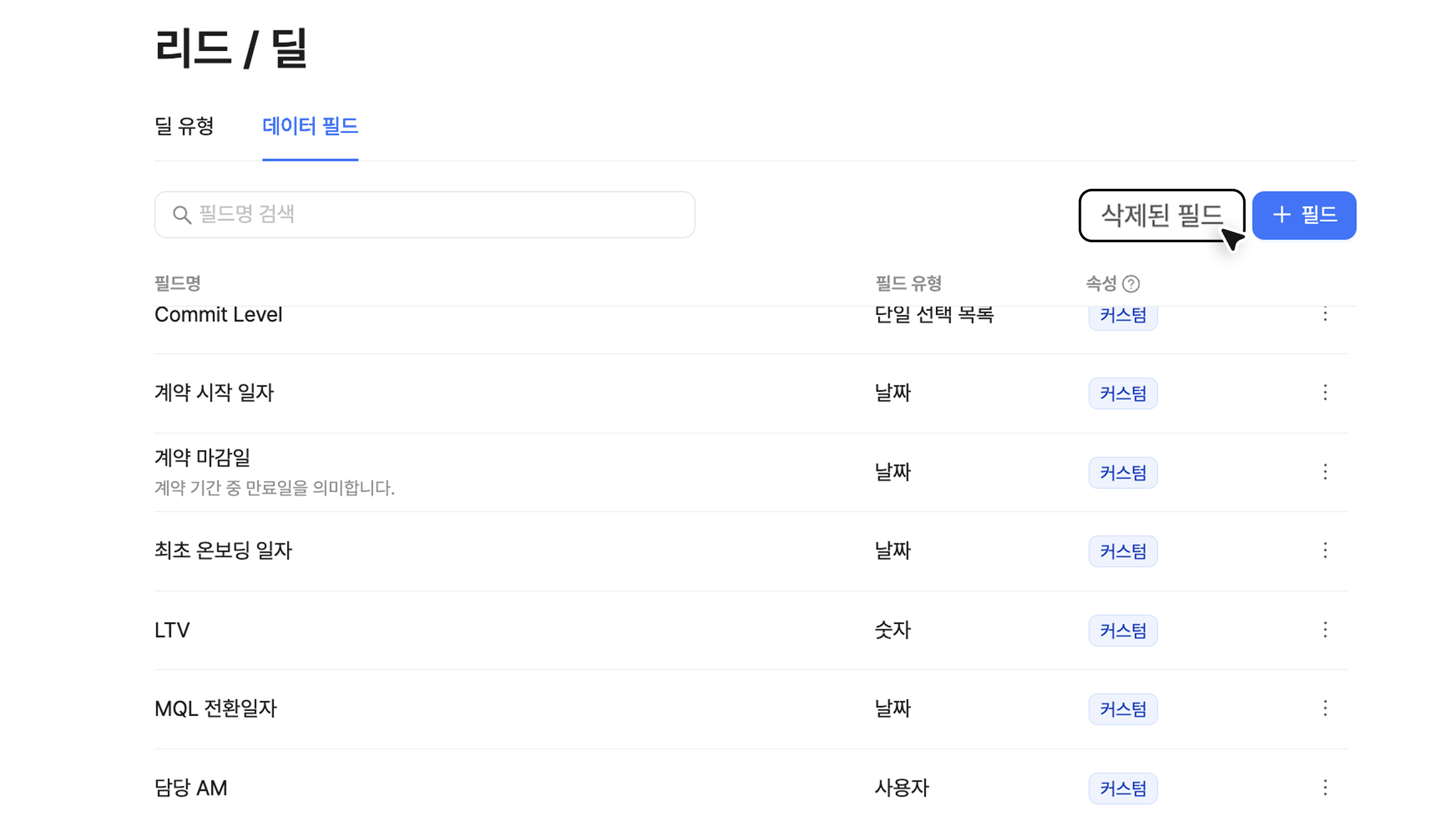Click the LTV field name

tap(172, 630)
